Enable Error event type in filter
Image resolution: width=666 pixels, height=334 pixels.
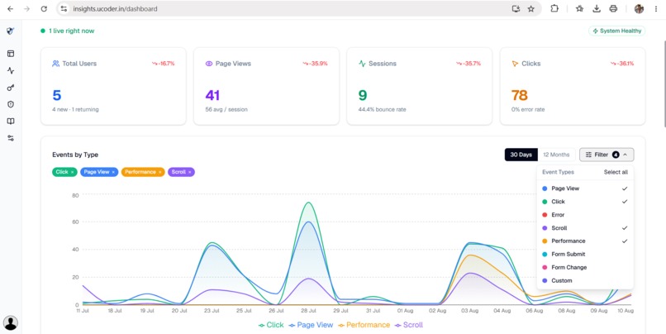pyautogui.click(x=585, y=215)
